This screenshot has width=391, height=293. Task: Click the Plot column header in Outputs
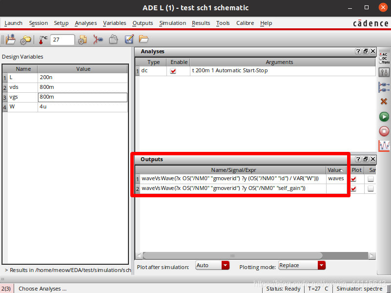[356, 170]
